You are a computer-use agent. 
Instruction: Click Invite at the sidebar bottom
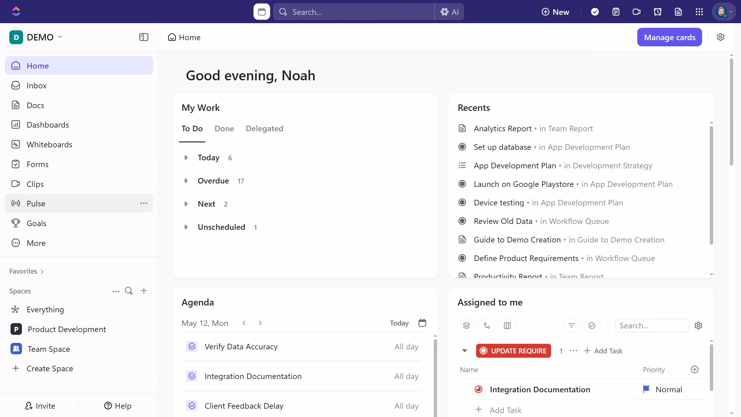click(x=40, y=406)
